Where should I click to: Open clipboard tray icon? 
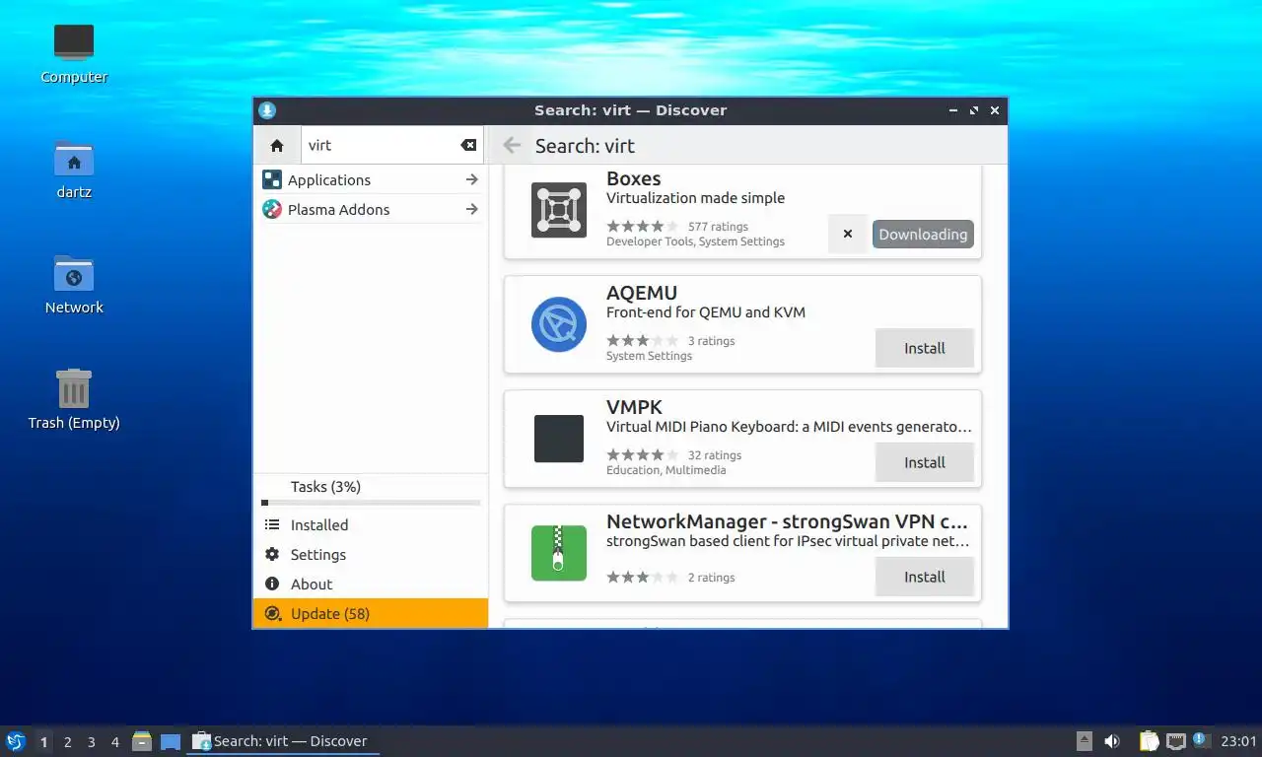pyautogui.click(x=1149, y=741)
